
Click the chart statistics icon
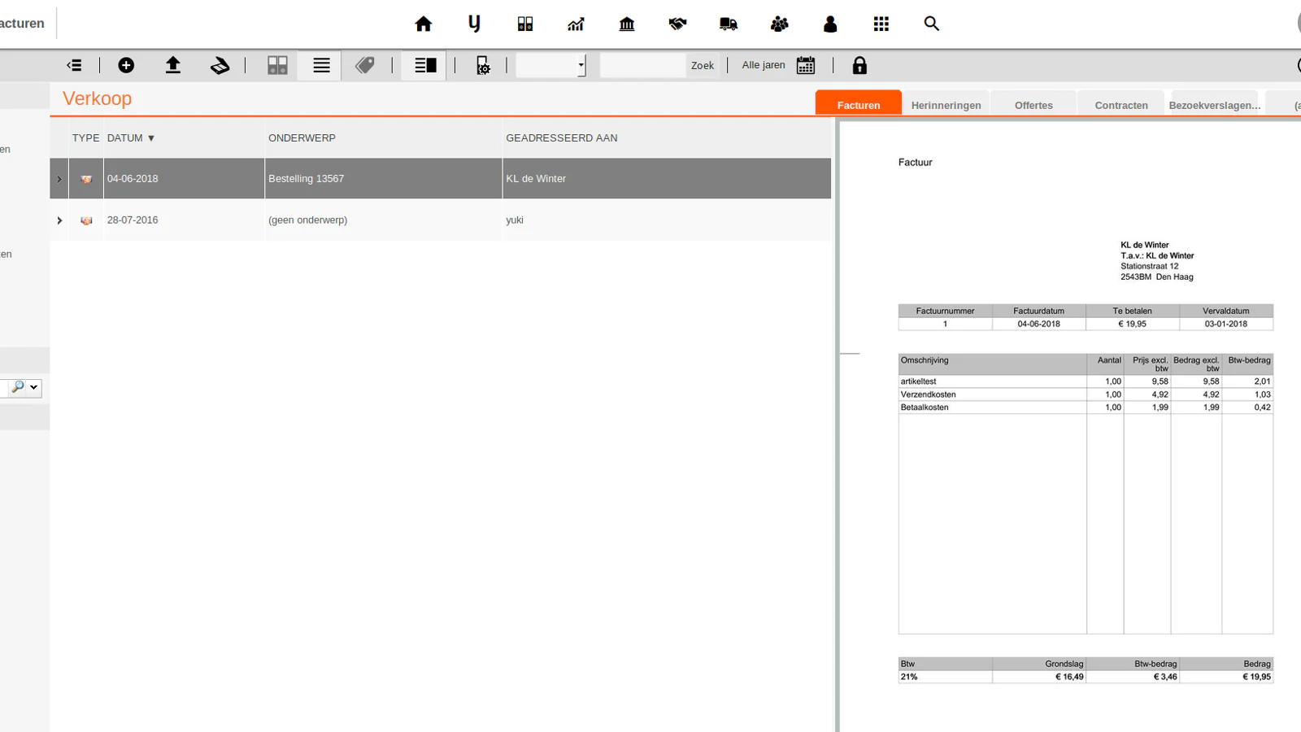pyautogui.click(x=576, y=24)
